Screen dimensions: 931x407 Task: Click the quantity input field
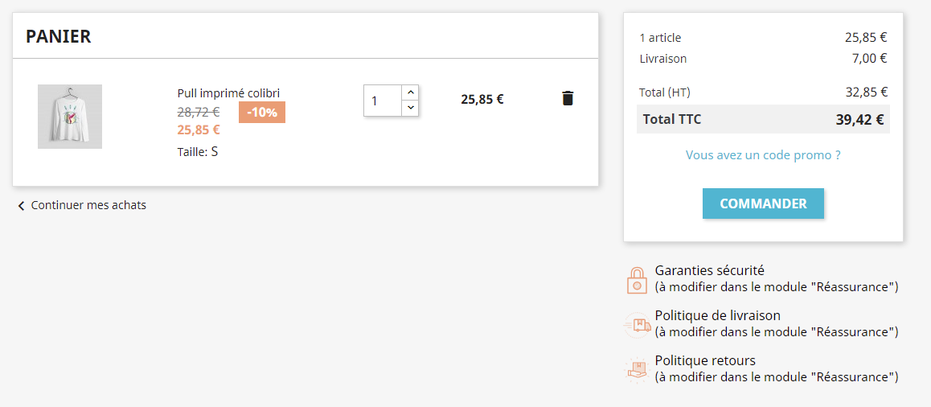383,101
